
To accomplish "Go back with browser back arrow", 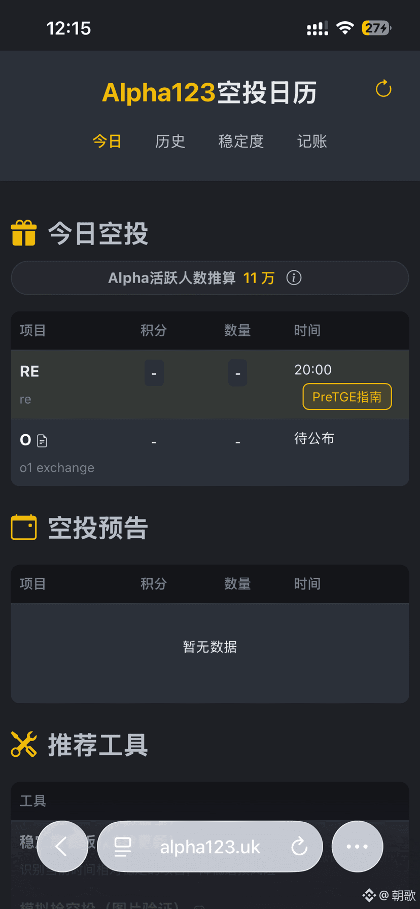I will [62, 846].
